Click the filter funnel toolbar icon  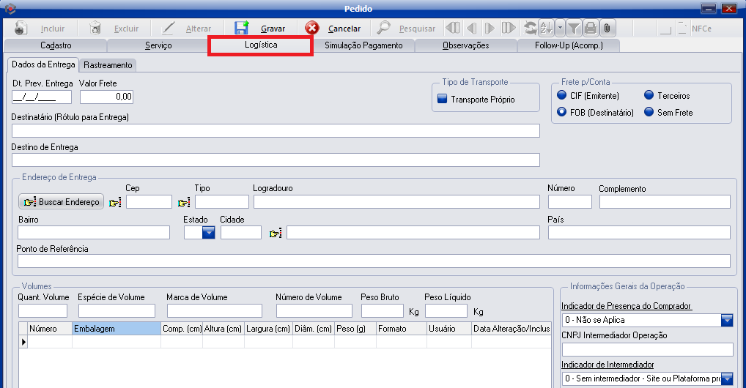tap(574, 29)
